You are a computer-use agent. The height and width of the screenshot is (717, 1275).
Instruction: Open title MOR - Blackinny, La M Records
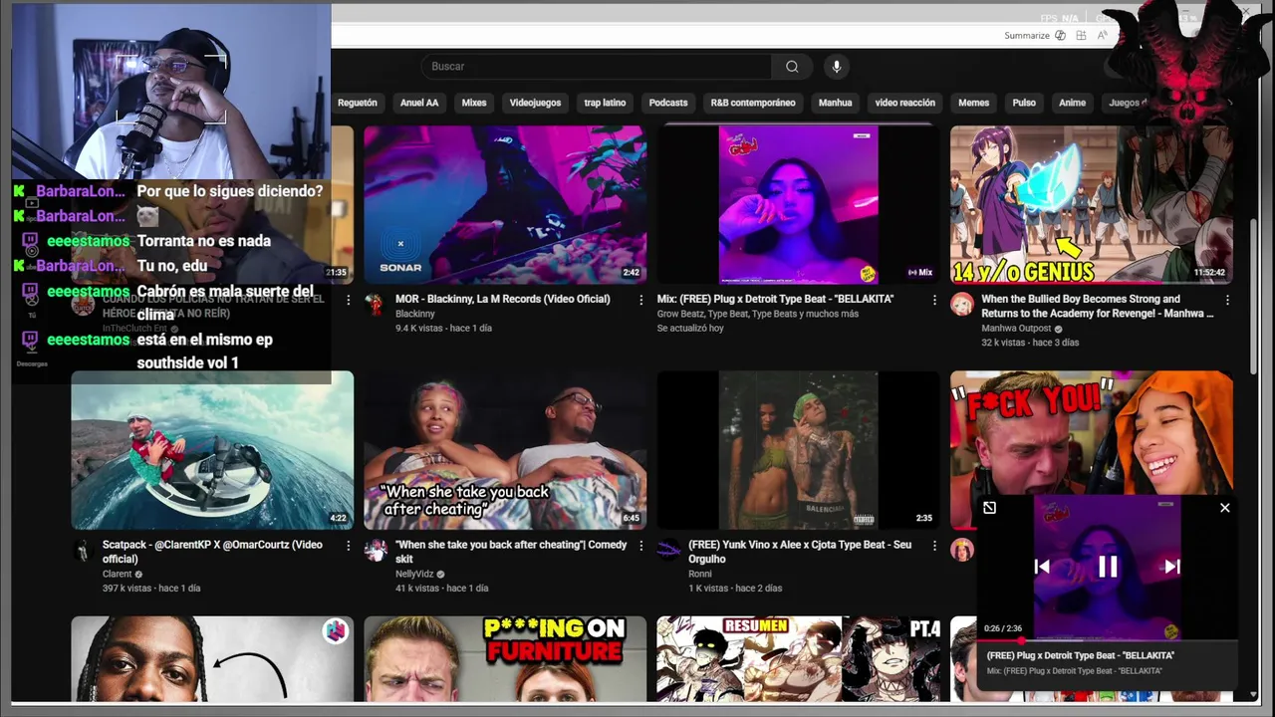[x=502, y=299]
